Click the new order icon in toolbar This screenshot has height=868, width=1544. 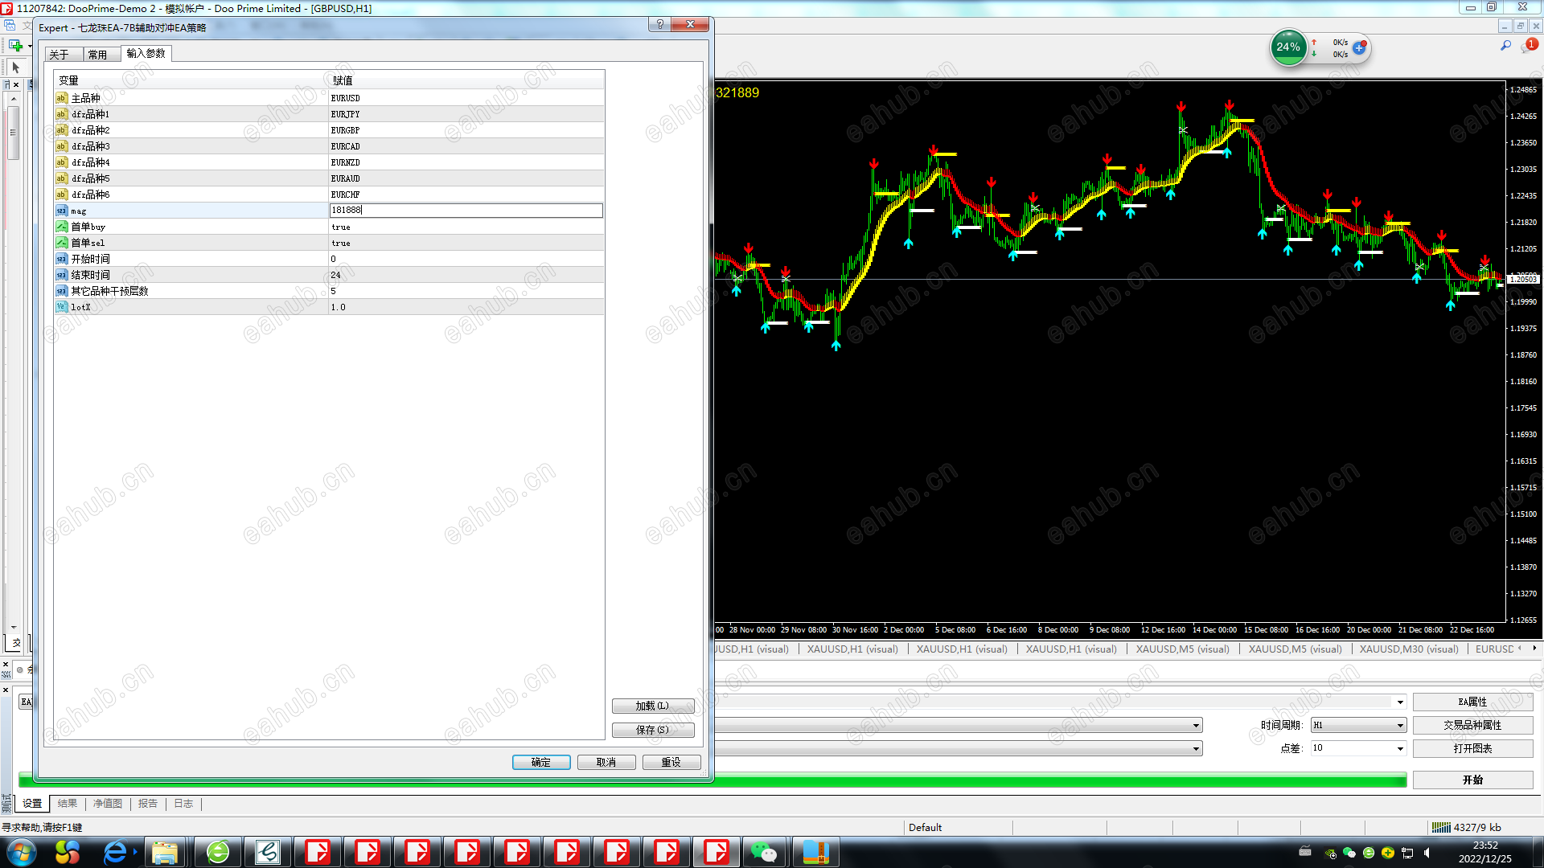[15, 45]
